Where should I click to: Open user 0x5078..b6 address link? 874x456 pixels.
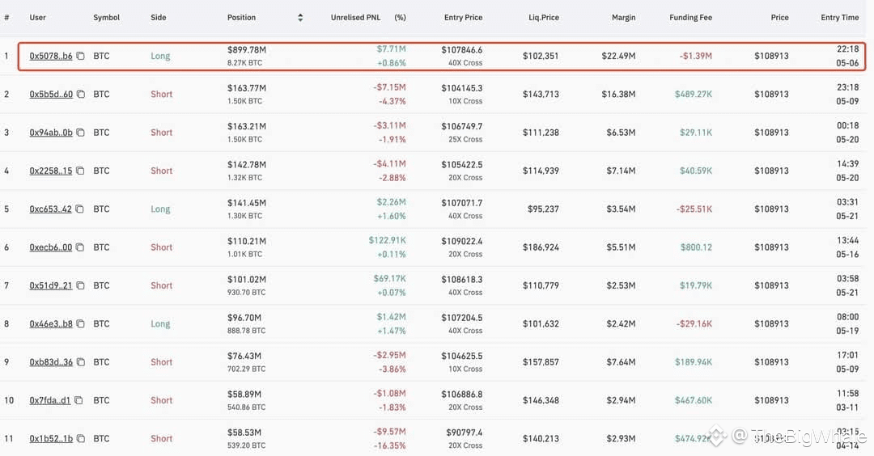51,56
